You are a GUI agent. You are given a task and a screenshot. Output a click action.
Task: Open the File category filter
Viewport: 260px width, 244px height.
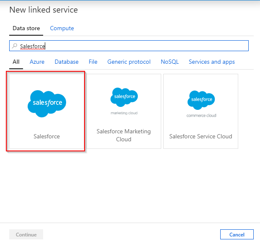click(93, 62)
